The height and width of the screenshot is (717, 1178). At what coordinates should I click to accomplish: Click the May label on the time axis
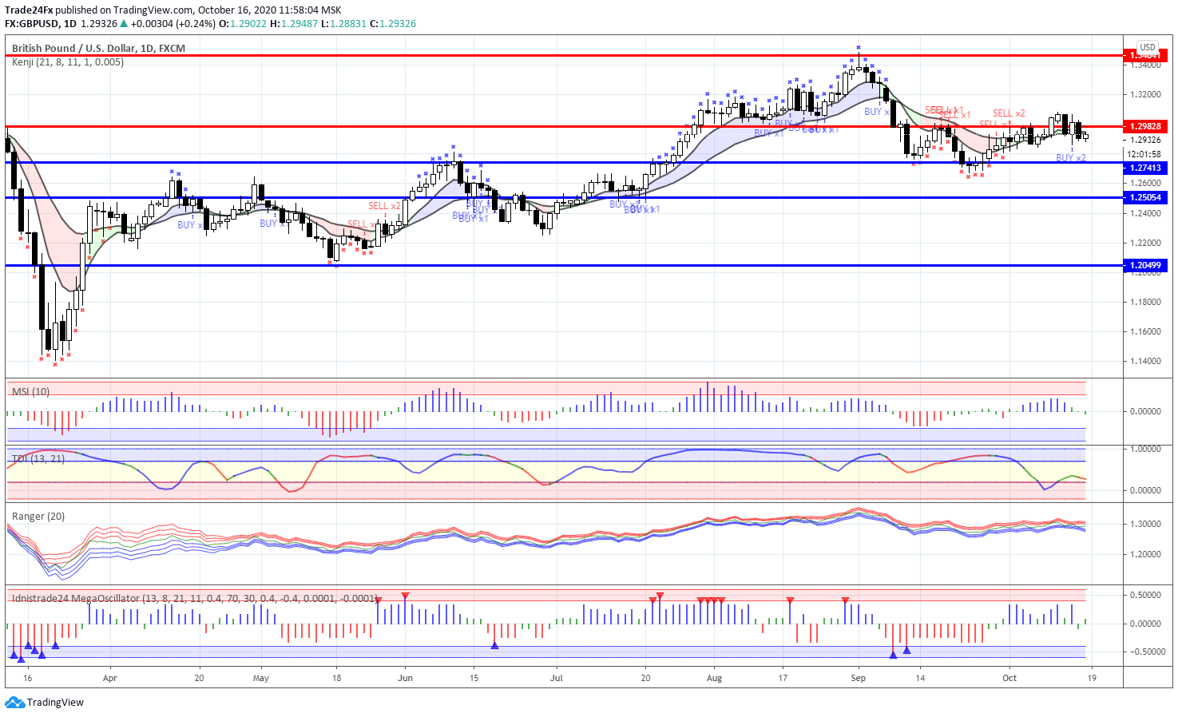(261, 678)
